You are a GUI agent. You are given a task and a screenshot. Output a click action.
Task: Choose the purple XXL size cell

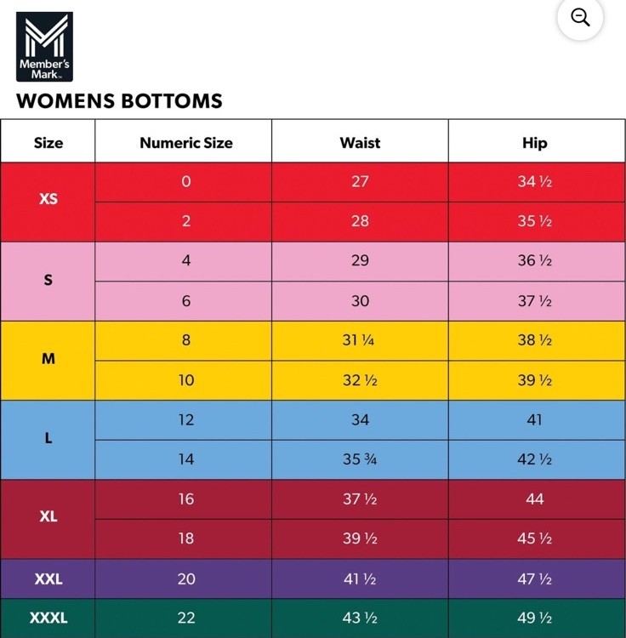(x=48, y=578)
